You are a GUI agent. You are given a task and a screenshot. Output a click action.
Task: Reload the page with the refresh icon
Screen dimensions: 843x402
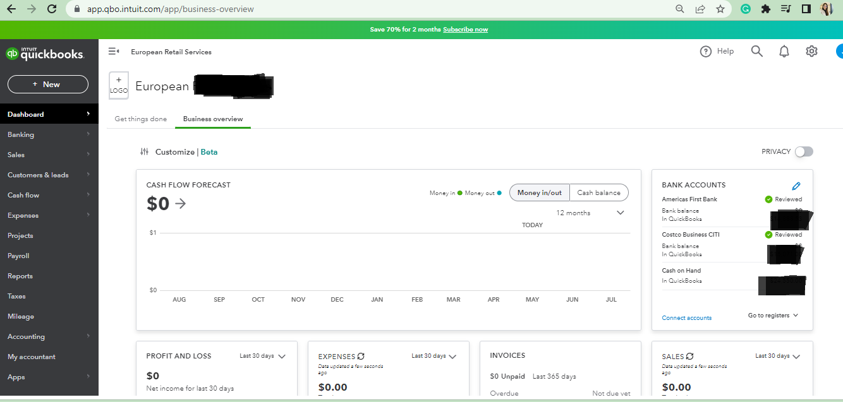(x=52, y=9)
